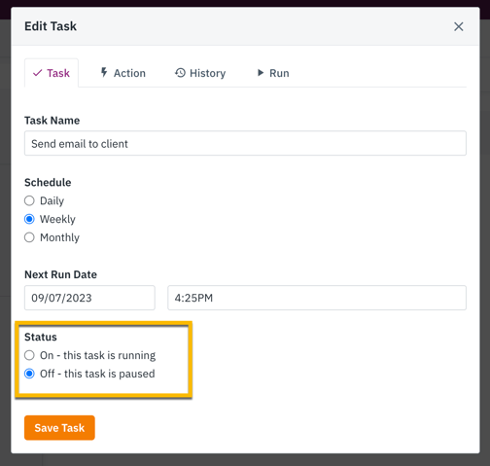Click into the Task Name field

tap(245, 143)
